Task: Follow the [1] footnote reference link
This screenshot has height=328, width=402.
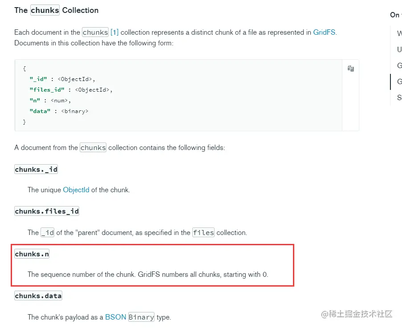Action: click(x=114, y=32)
